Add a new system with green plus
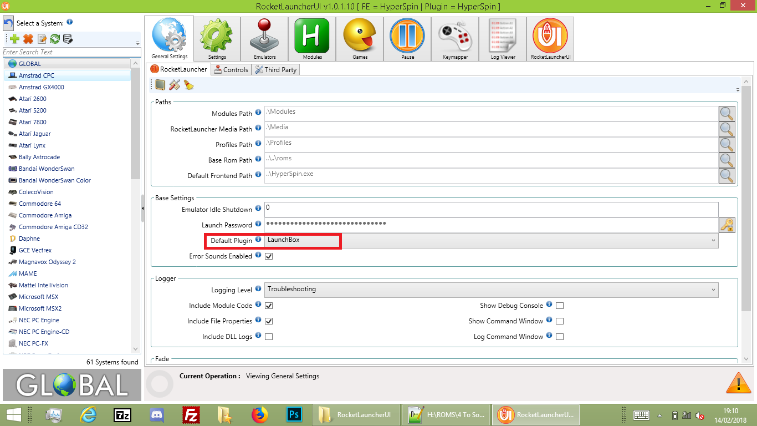Viewport: 757px width, 426px height. [x=14, y=39]
